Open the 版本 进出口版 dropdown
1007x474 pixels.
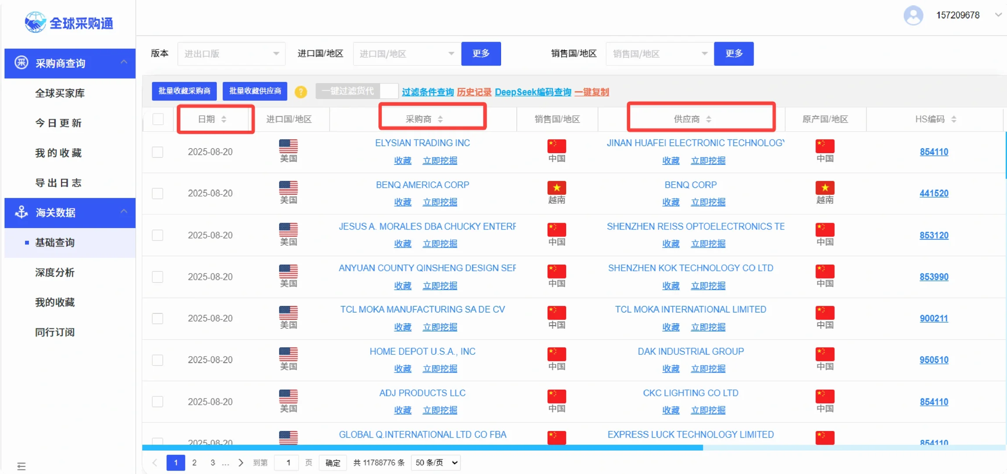231,54
